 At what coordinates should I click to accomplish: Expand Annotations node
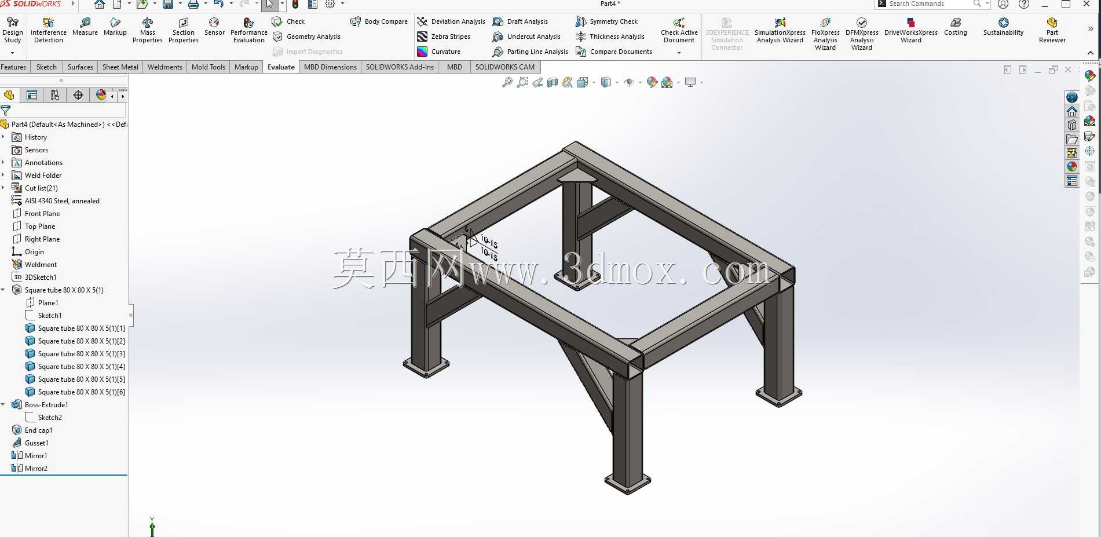point(3,163)
